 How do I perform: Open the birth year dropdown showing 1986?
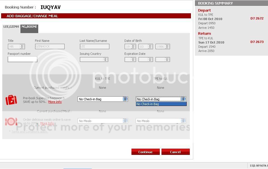pyautogui.click(x=163, y=47)
